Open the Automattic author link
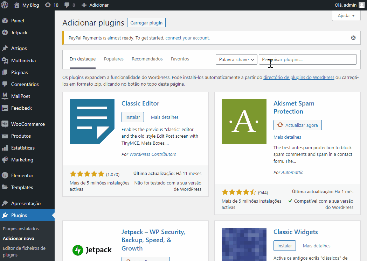Image resolution: width=367 pixels, height=261 pixels. click(292, 173)
